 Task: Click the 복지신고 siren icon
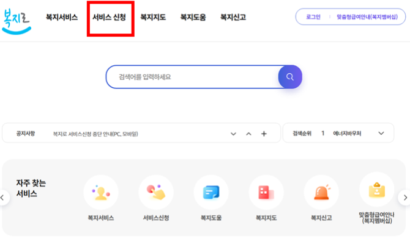(x=321, y=192)
